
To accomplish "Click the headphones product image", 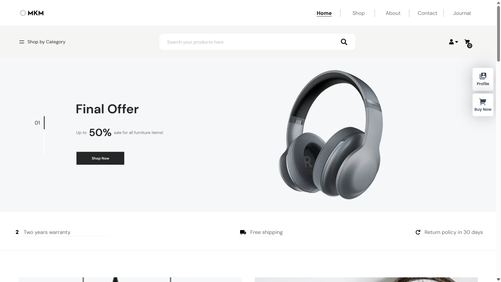I will pyautogui.click(x=331, y=134).
